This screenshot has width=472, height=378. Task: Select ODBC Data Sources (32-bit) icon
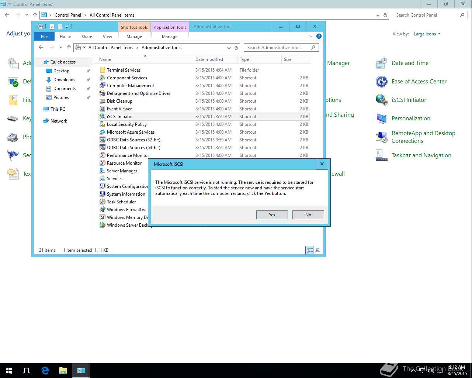pyautogui.click(x=103, y=140)
